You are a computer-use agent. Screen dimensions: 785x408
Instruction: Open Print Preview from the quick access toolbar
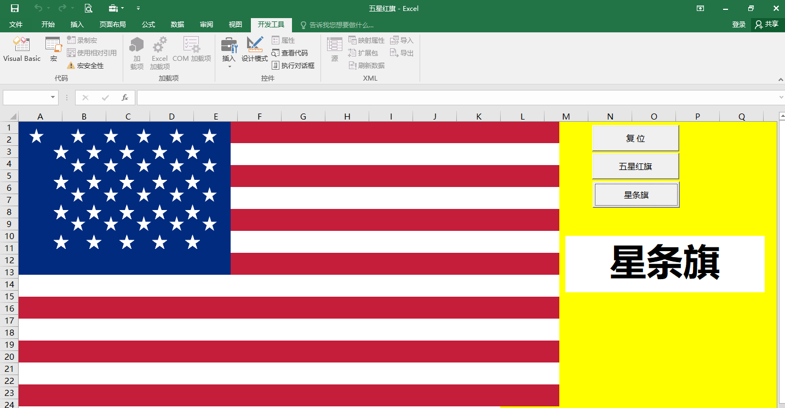pos(88,8)
